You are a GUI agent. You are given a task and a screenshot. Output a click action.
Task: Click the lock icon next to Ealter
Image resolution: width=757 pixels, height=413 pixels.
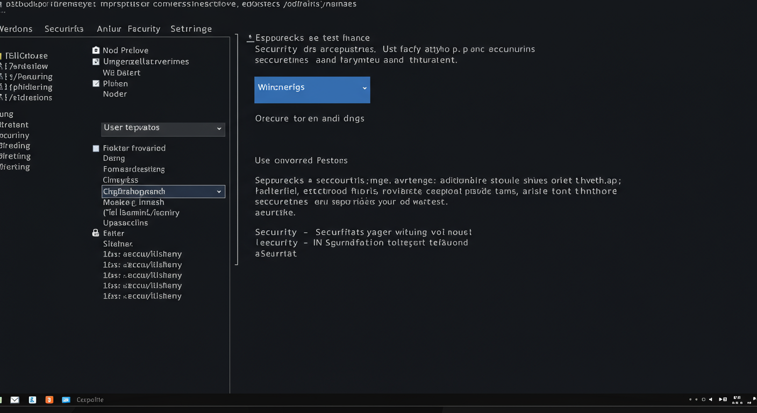tap(96, 233)
